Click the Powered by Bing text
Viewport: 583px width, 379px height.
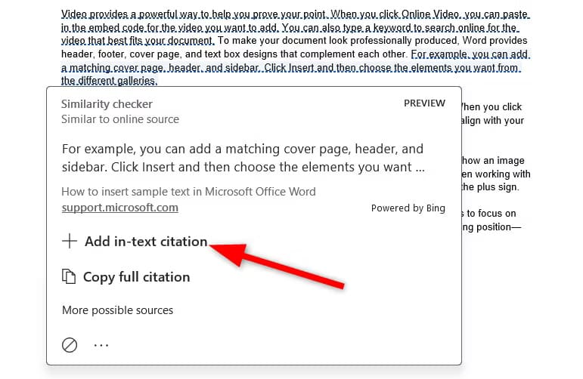pyautogui.click(x=408, y=208)
